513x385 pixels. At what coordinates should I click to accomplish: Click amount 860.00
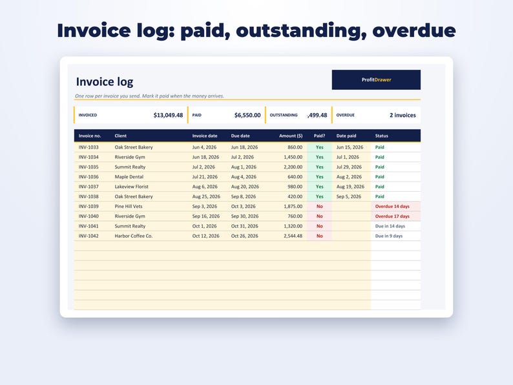coord(295,147)
